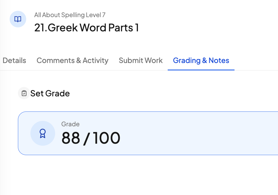This screenshot has height=195, width=278.
Task: Click the lesson number 21 in the title
Action: [40, 28]
